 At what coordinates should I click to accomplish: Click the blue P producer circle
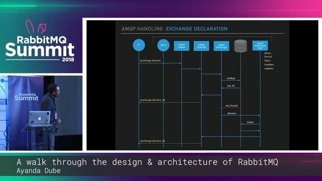[x=139, y=45]
